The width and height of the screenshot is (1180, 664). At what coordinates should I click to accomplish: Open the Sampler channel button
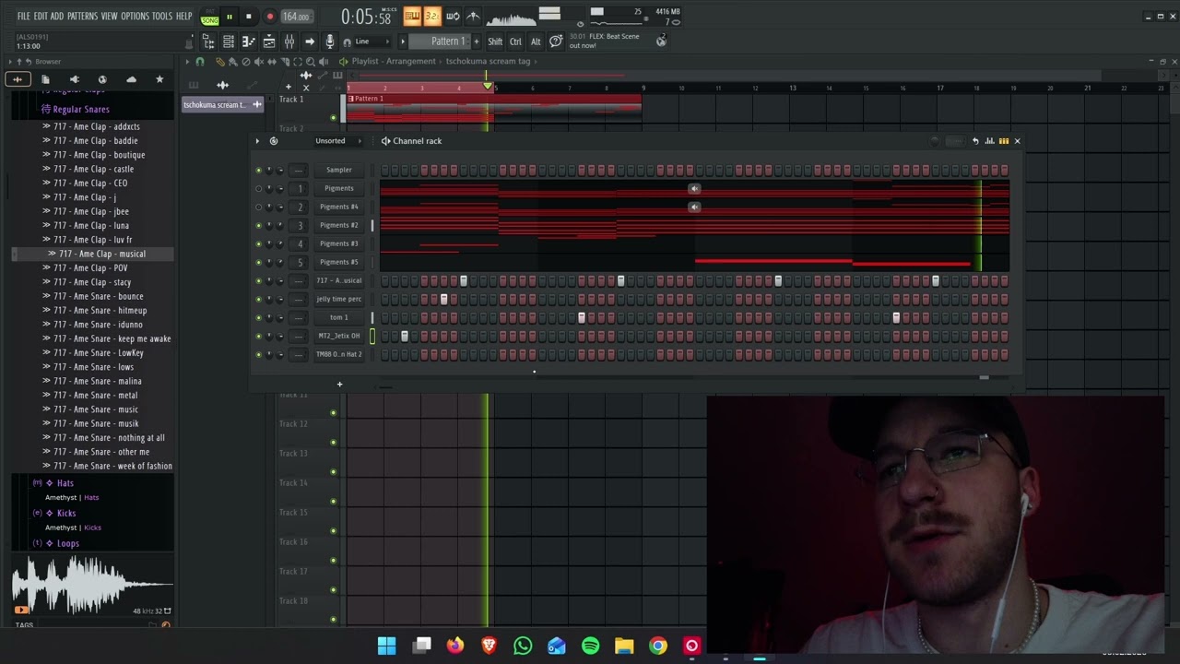click(x=339, y=170)
